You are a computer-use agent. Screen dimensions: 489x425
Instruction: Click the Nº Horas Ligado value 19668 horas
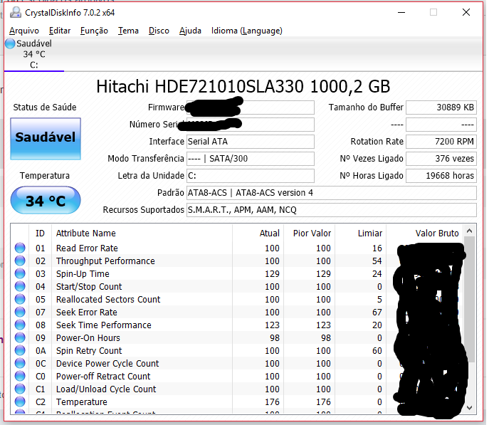pyautogui.click(x=441, y=176)
